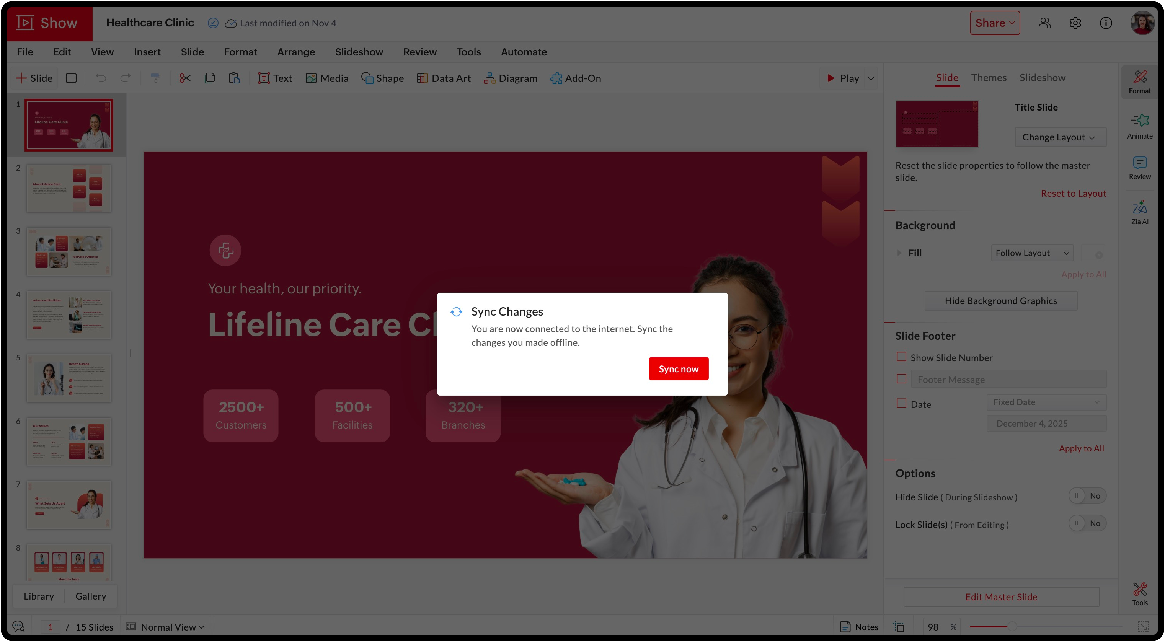Toggle Hide Slide during slideshow switch
The width and height of the screenshot is (1165, 642).
click(1087, 495)
